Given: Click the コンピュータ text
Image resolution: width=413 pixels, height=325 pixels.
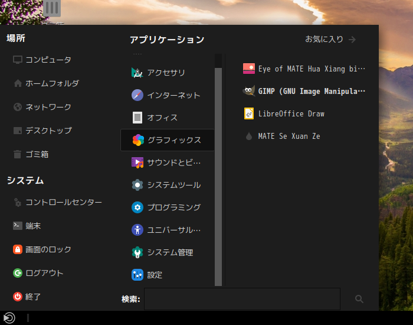Looking at the screenshot, I should coord(48,60).
